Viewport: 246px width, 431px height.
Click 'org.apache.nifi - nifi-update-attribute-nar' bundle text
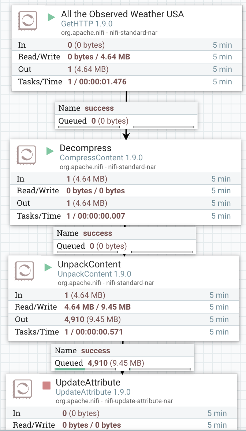pyautogui.click(x=114, y=401)
